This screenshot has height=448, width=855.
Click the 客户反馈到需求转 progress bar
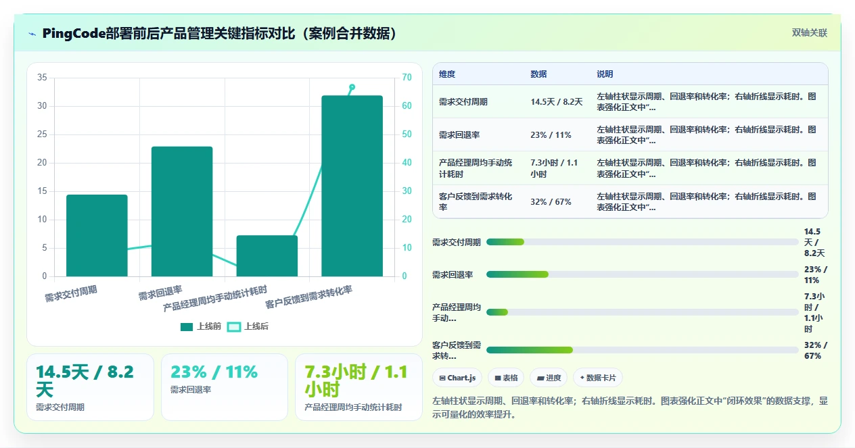point(643,350)
